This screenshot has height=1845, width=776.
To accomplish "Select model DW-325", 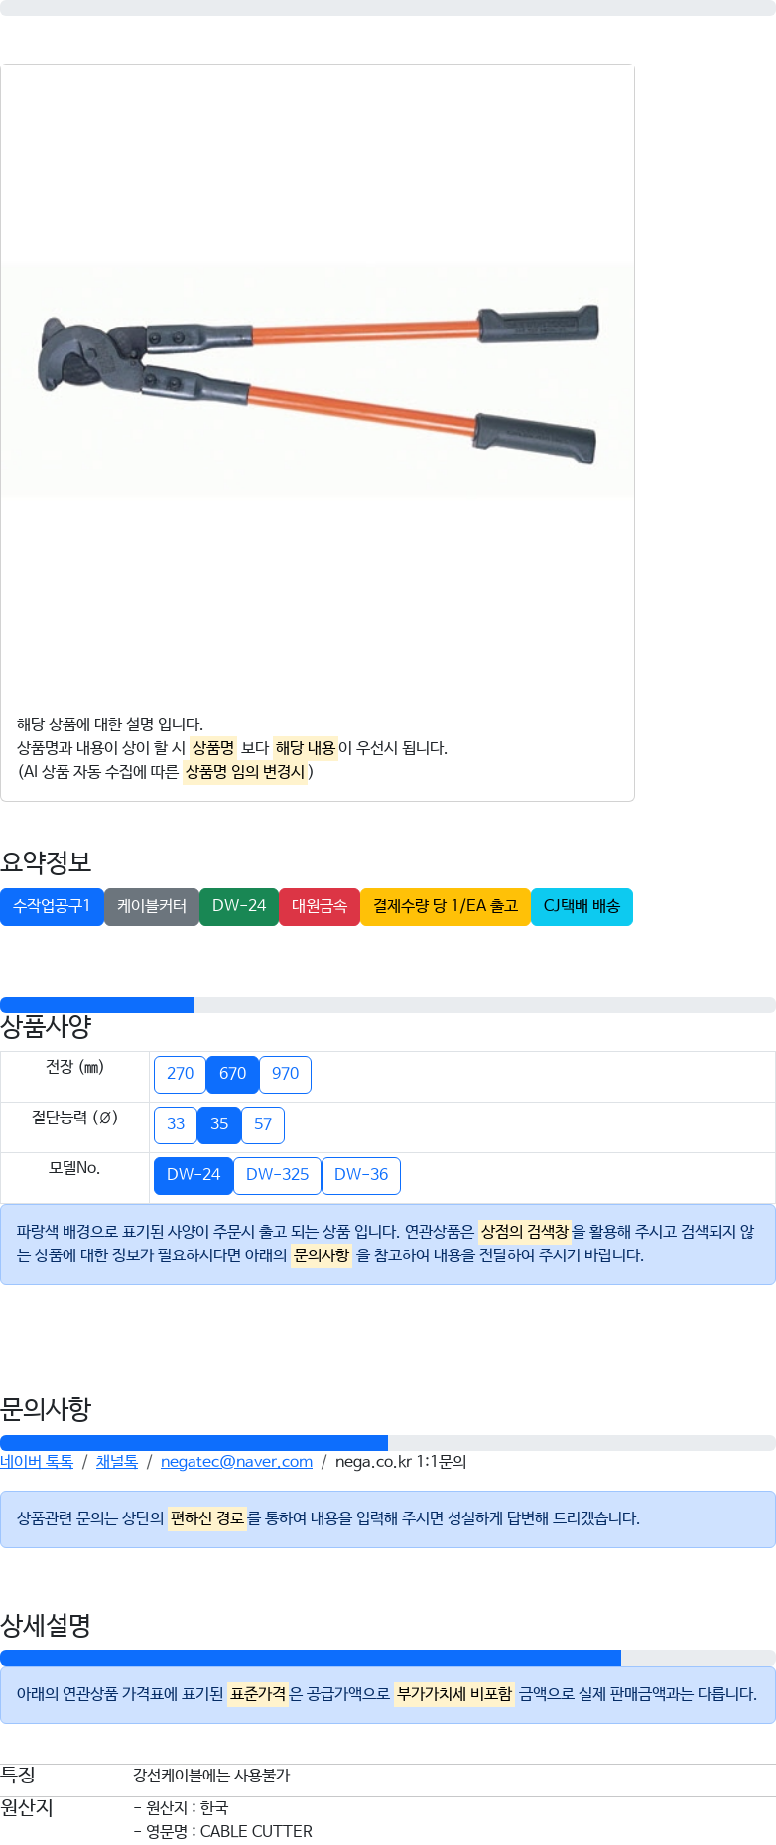I will pos(277,1175).
